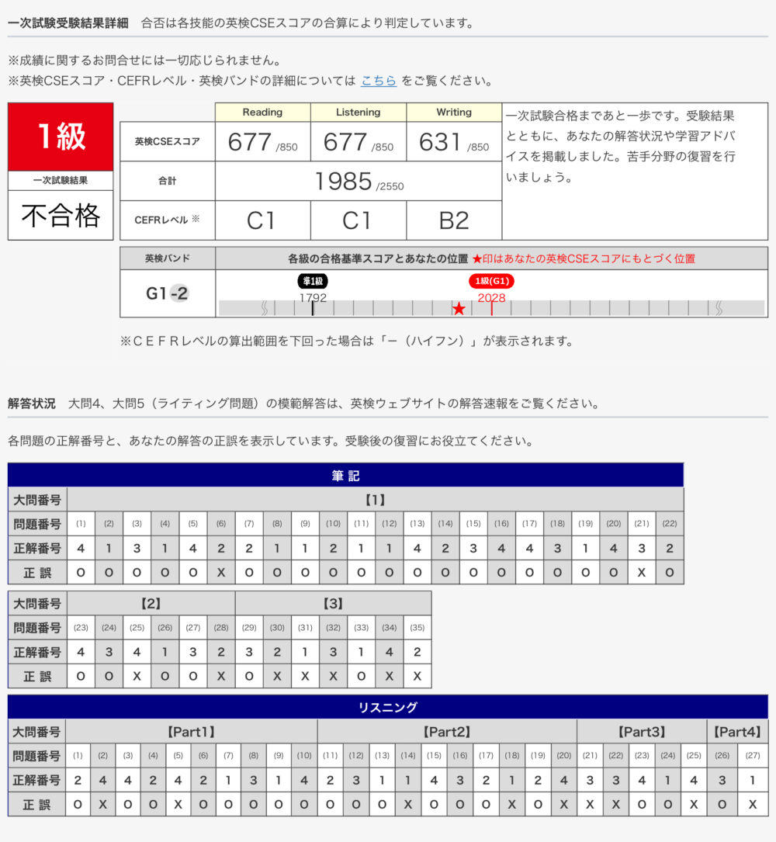This screenshot has width=776, height=842.
Task: Click 筆記 question number (6) cell
Action: 221,524
